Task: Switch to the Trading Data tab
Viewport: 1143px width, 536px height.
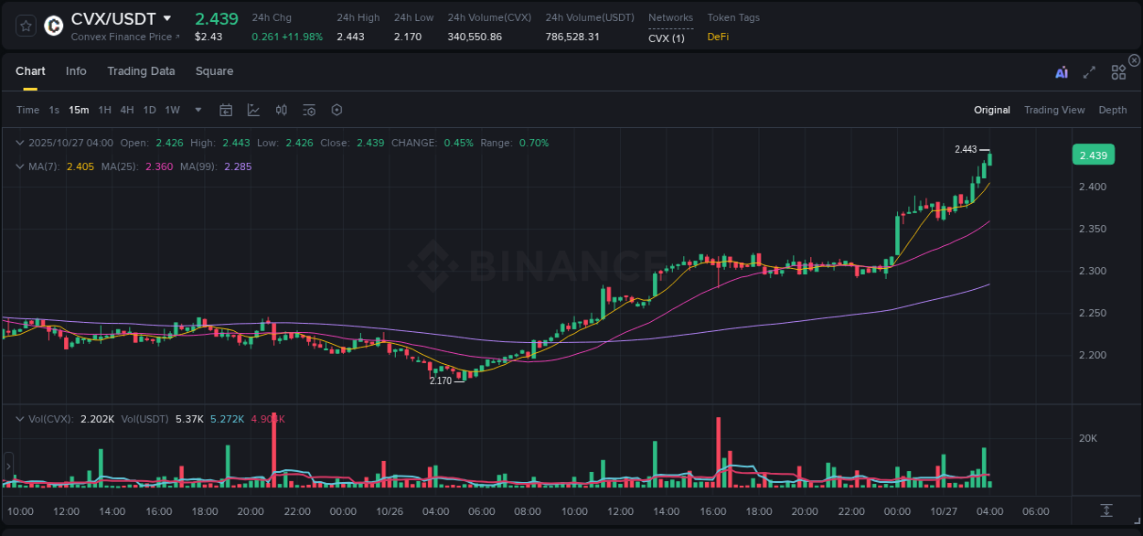Action: (141, 70)
